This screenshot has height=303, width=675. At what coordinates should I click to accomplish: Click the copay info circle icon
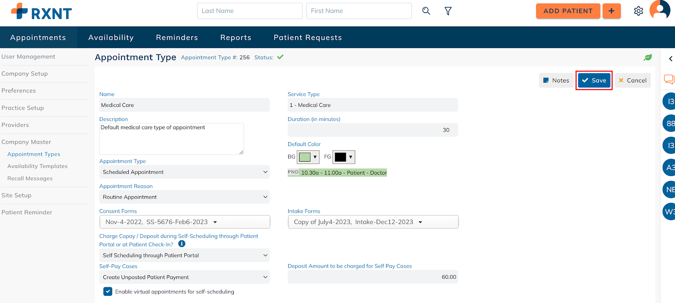click(182, 244)
